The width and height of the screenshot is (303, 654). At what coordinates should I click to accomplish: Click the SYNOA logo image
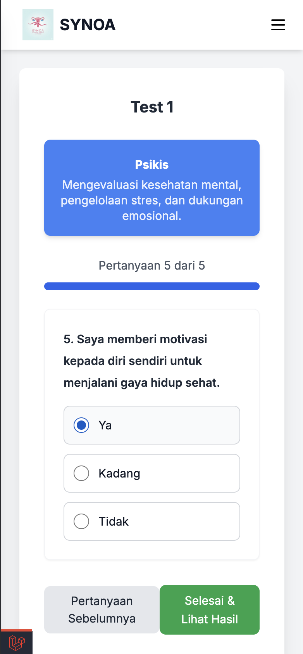tap(38, 25)
